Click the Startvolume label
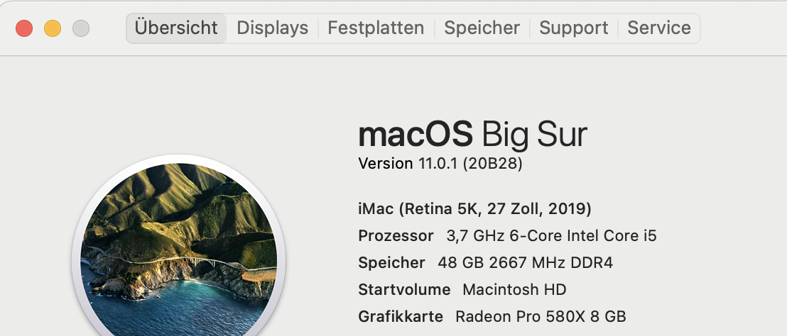 pos(404,290)
